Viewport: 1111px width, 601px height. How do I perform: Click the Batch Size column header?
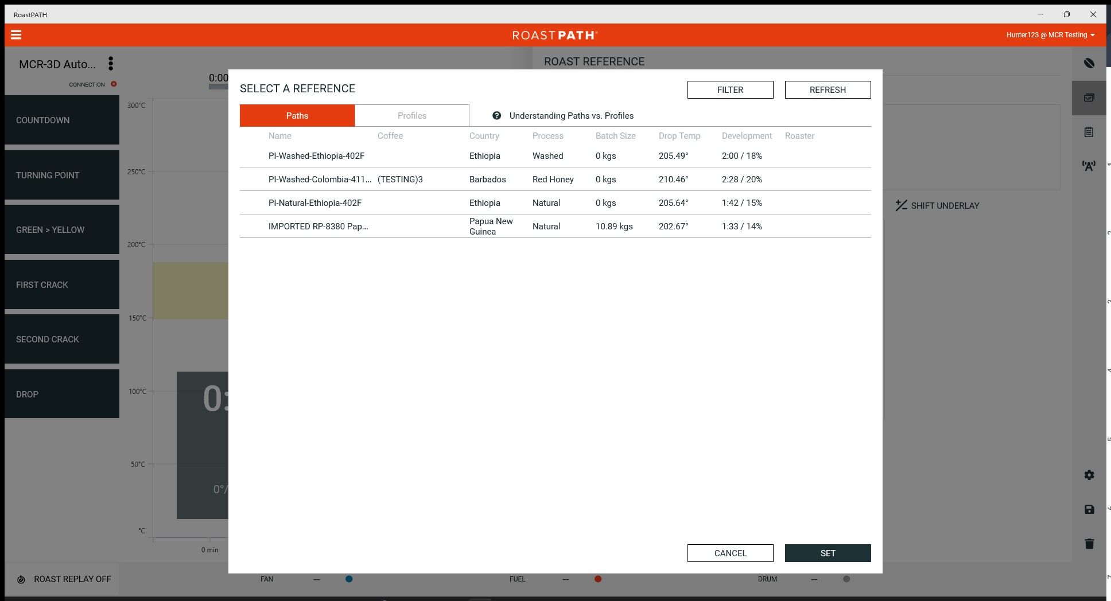click(x=616, y=136)
